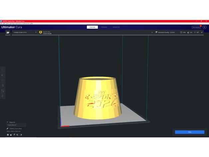Select the Mirror tool in left toolbar

click(x=3, y=85)
